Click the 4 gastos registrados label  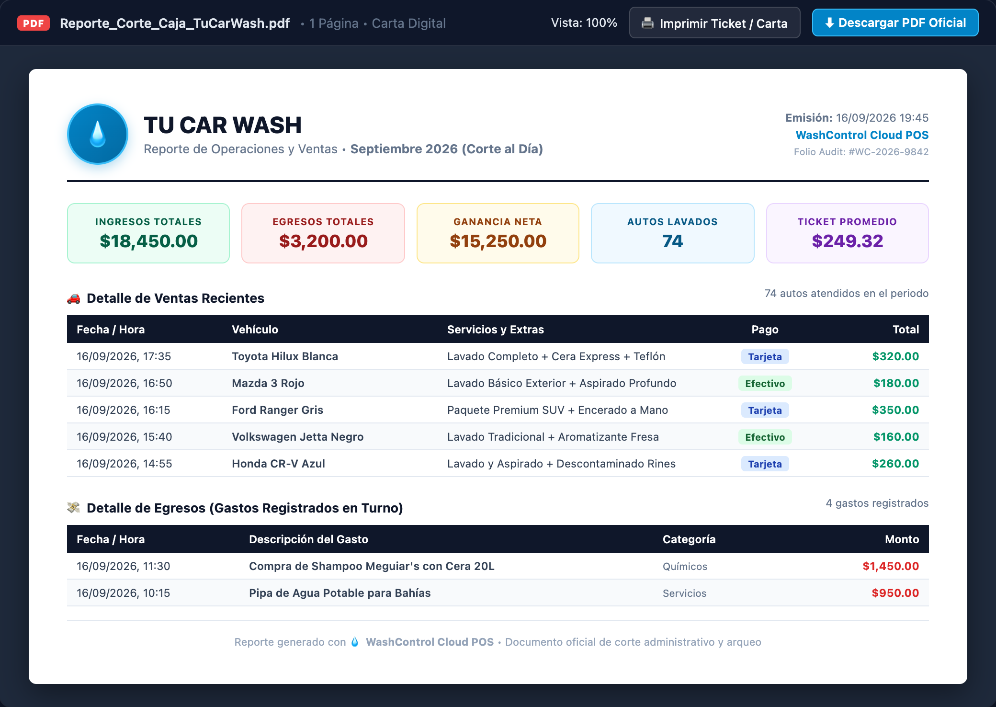pyautogui.click(x=877, y=503)
